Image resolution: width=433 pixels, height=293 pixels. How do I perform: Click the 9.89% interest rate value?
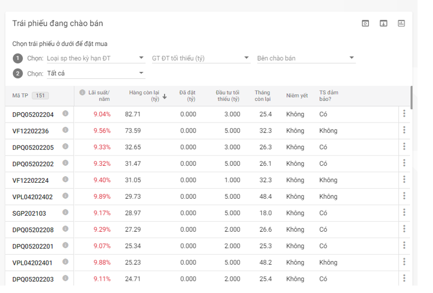coord(102,197)
